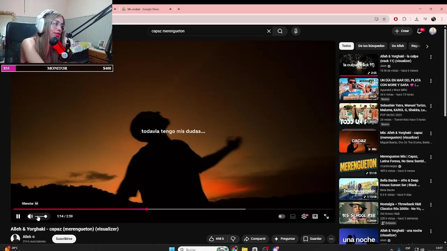Enter fullscreen with the expand icon
Viewport: 447px width, 251px height.
point(326,216)
